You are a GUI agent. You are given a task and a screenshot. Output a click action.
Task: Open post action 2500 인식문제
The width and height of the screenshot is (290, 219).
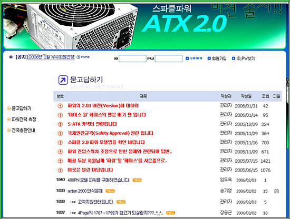pos(85,191)
